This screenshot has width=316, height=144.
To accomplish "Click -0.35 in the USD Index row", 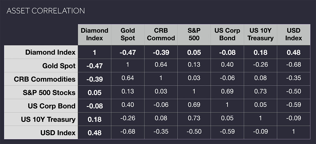I will point(161,131).
